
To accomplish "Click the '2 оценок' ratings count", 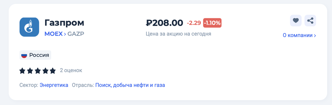I will coord(71,70).
